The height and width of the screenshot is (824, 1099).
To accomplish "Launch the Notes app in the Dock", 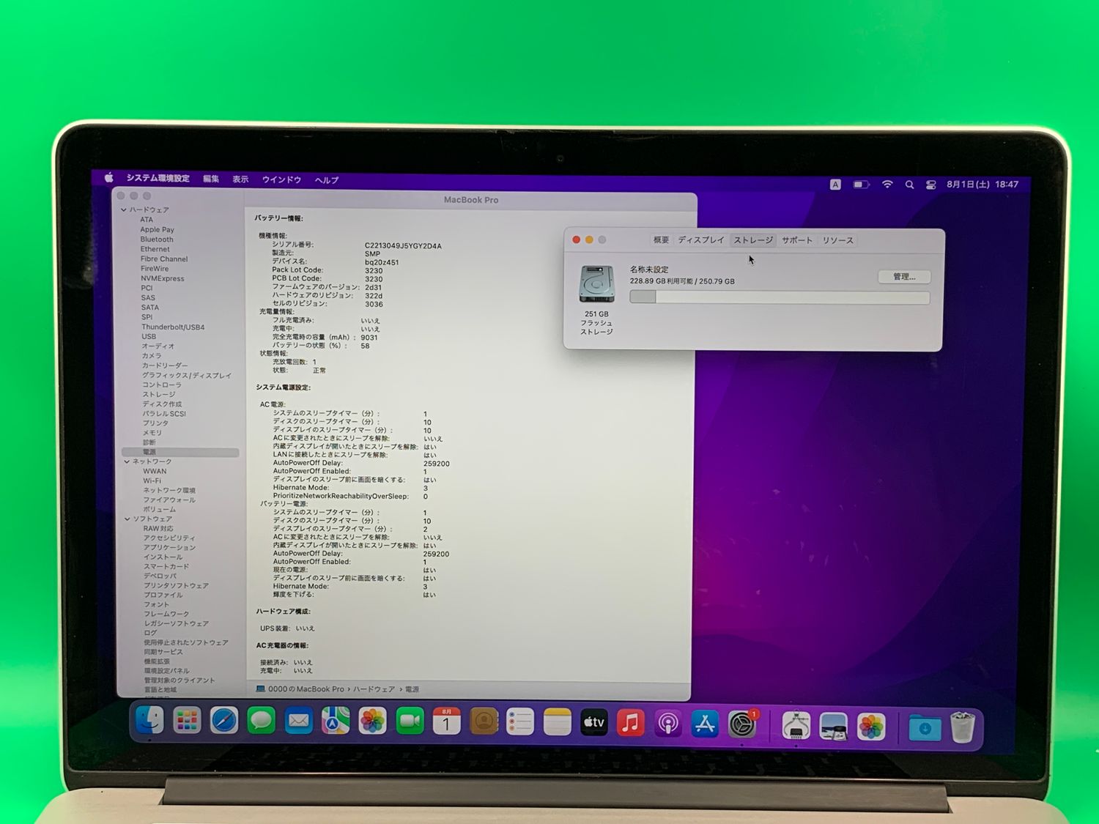I will [x=557, y=723].
